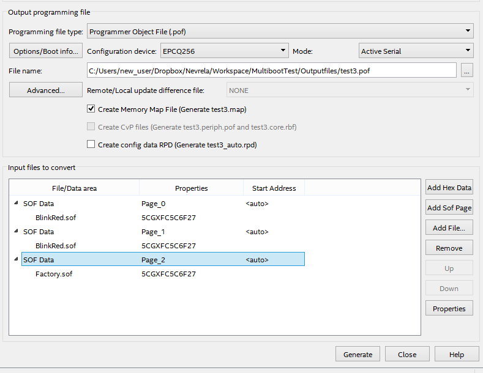Collapse the Page_1 SOF Data node

coord(15,232)
